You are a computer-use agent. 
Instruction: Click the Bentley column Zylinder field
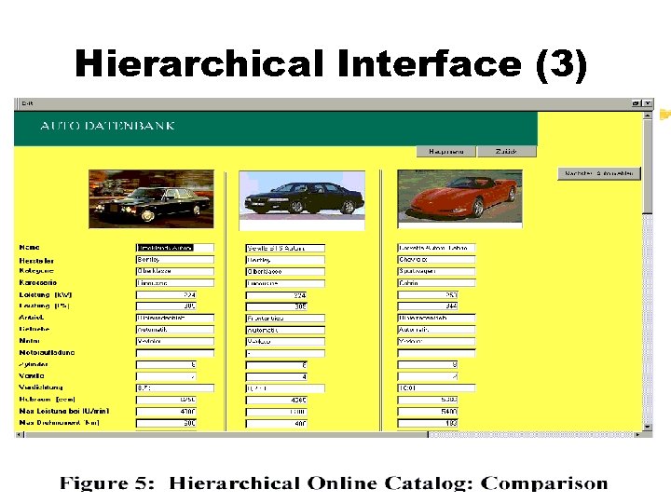(x=166, y=364)
